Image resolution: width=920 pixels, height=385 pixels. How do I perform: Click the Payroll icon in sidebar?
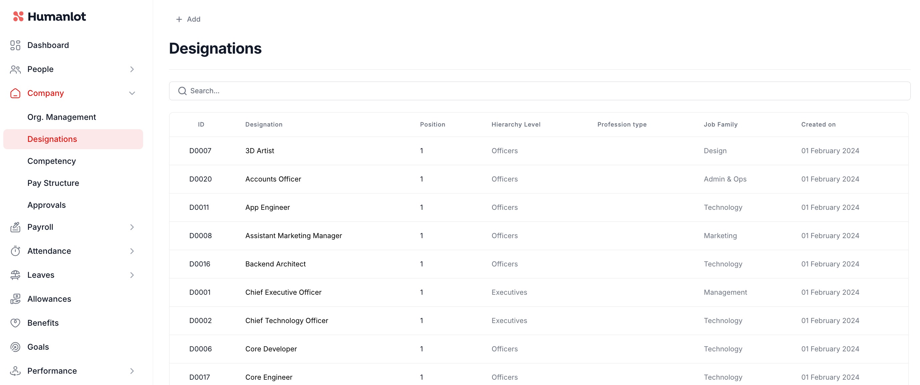[15, 227]
